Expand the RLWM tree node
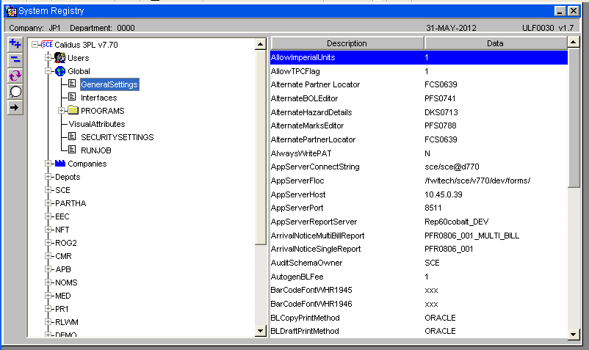Screen dimensions: 589x350 pos(48,322)
